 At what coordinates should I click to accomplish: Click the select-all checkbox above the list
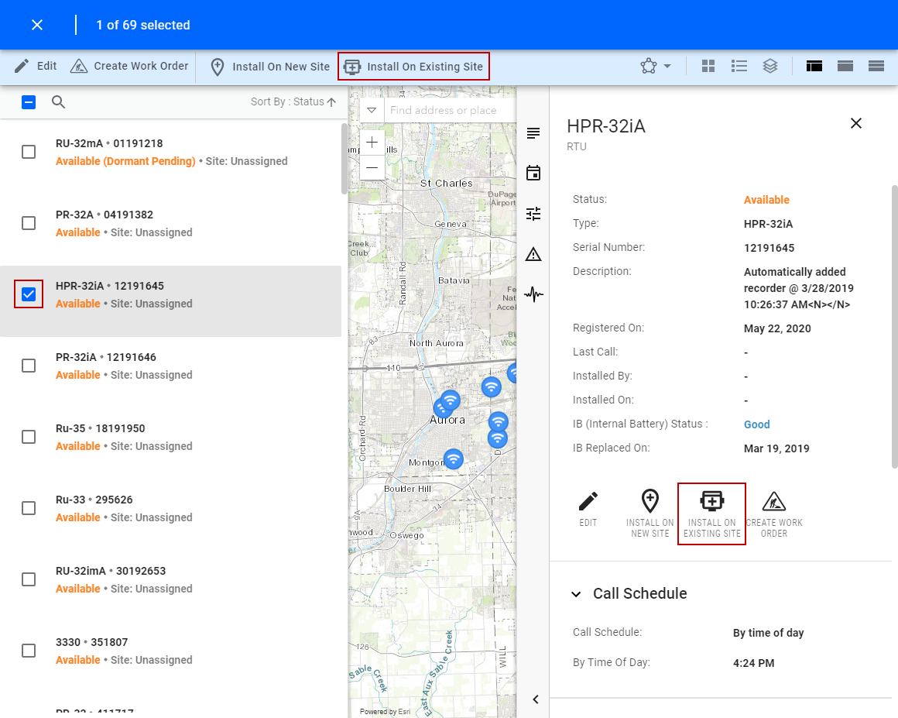[x=29, y=101]
